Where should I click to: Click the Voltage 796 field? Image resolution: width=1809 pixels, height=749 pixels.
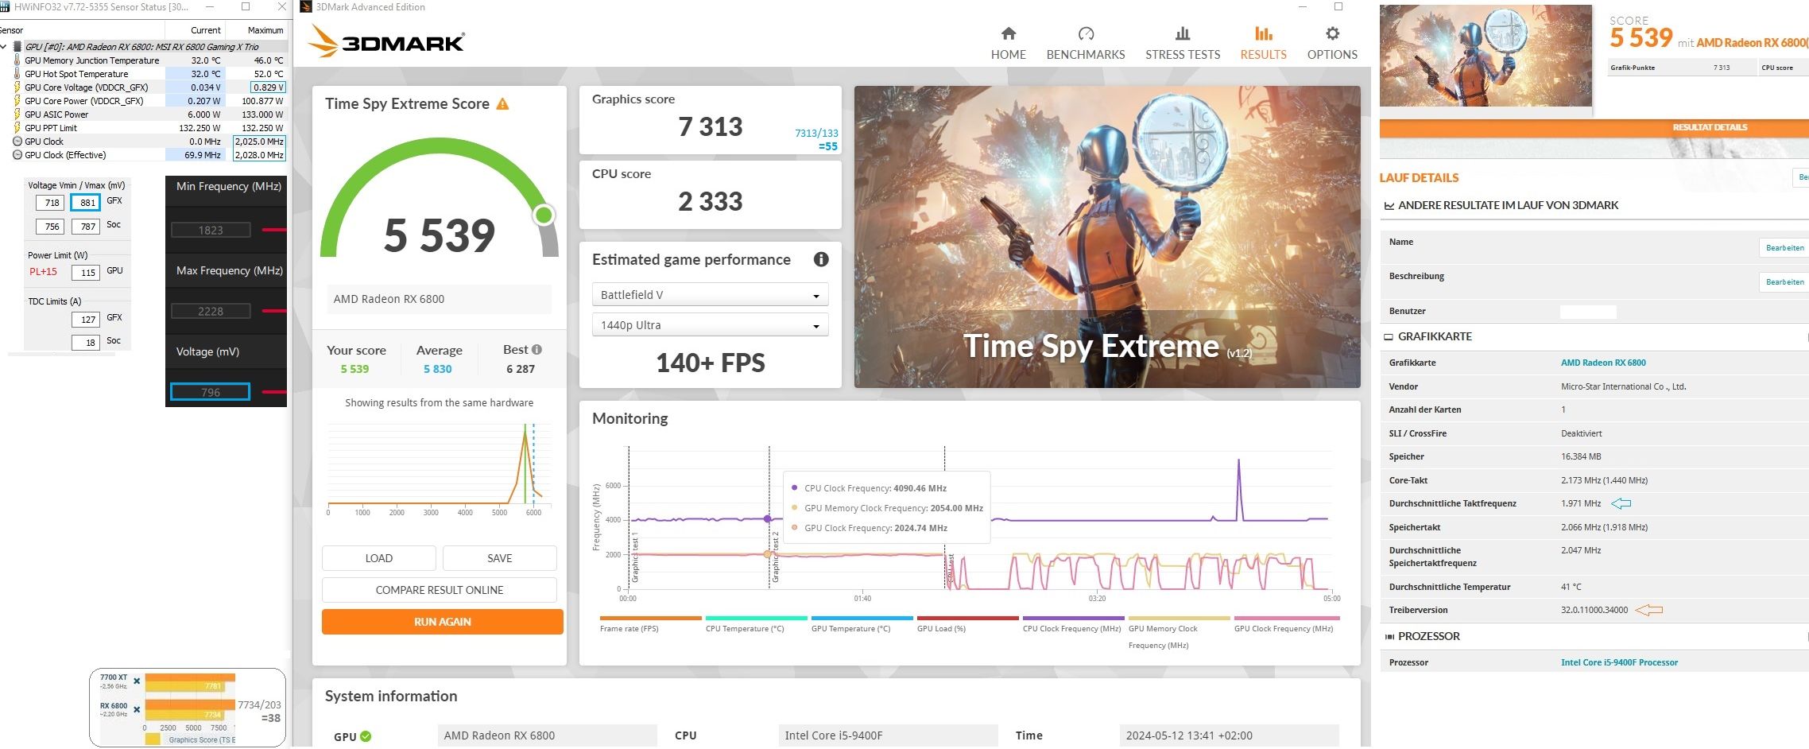pyautogui.click(x=210, y=392)
